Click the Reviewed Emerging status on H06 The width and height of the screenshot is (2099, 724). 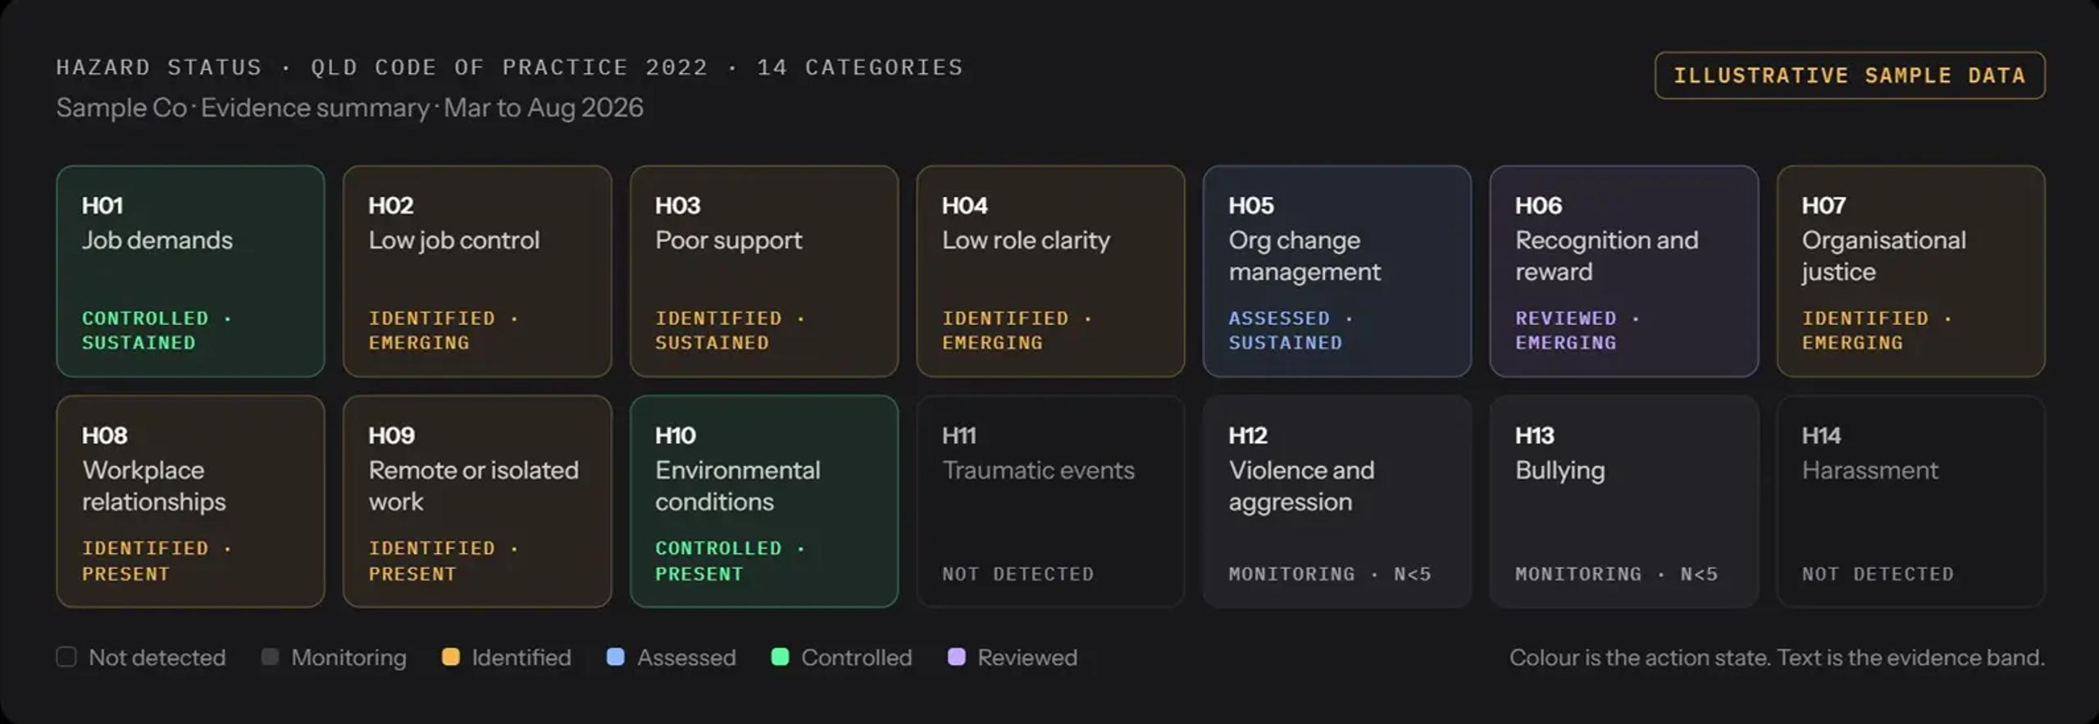pos(1578,330)
